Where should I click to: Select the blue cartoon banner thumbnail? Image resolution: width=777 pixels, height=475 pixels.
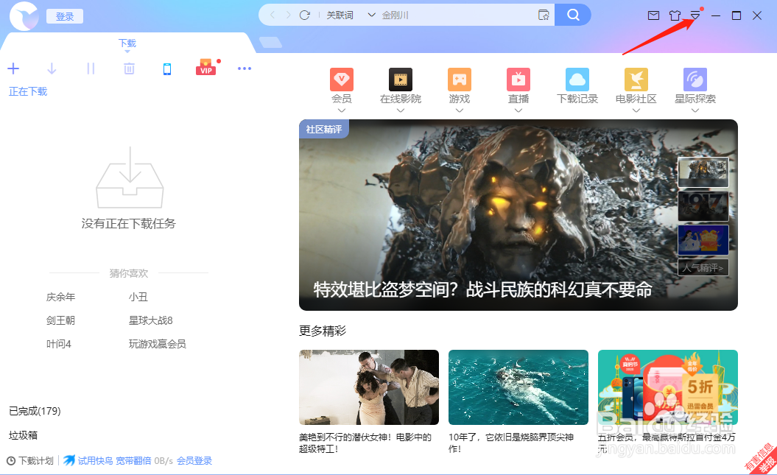pos(703,240)
